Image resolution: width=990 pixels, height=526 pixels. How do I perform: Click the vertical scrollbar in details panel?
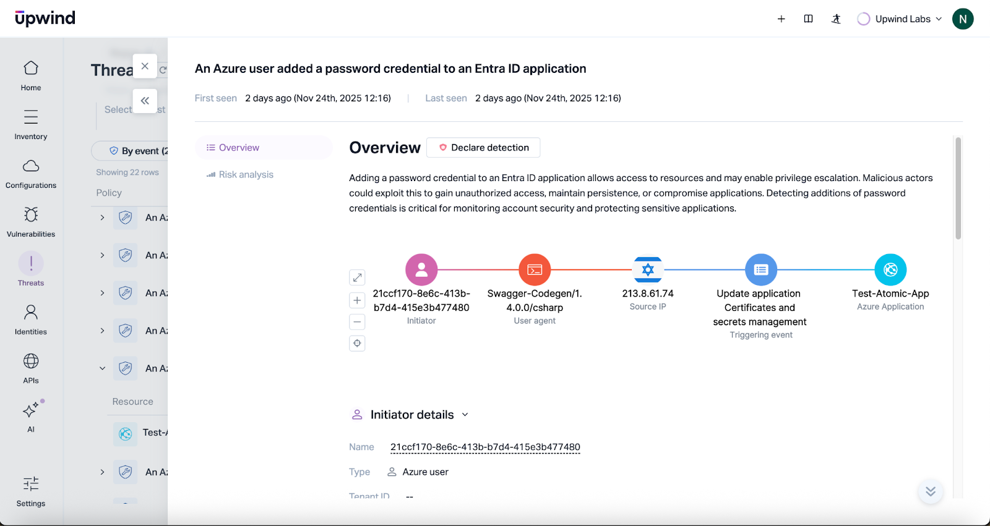tap(958, 189)
